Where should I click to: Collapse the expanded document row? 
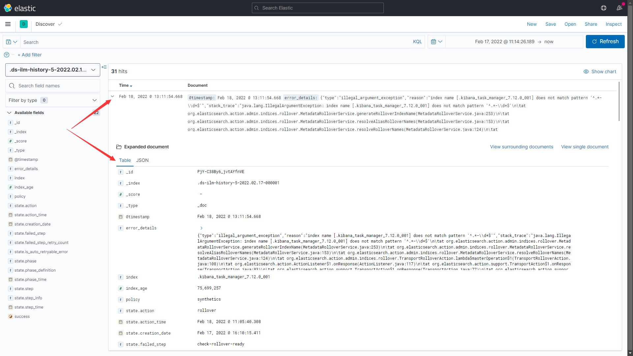click(112, 97)
